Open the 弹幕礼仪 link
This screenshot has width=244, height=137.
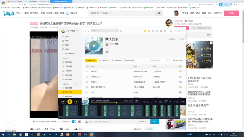click(144, 121)
